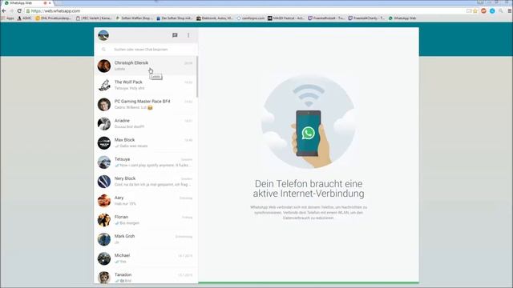Click Aary's profile avatar
The image size is (513, 288).
point(104,201)
